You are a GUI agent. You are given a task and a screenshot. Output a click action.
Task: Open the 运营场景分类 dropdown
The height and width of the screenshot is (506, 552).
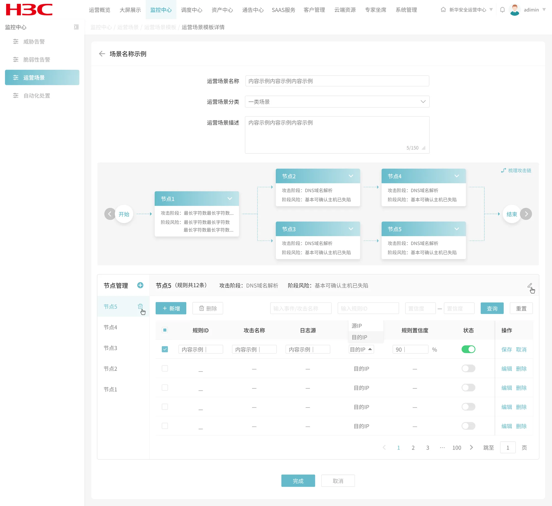[x=337, y=102]
